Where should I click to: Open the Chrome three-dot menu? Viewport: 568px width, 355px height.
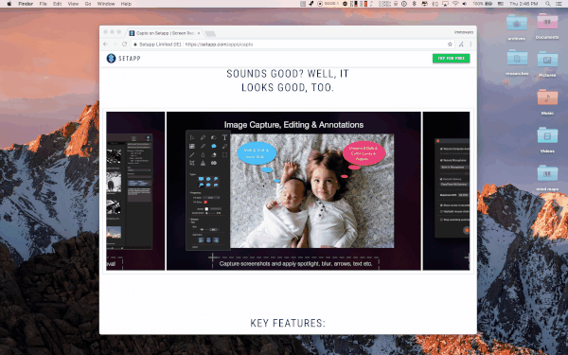470,44
